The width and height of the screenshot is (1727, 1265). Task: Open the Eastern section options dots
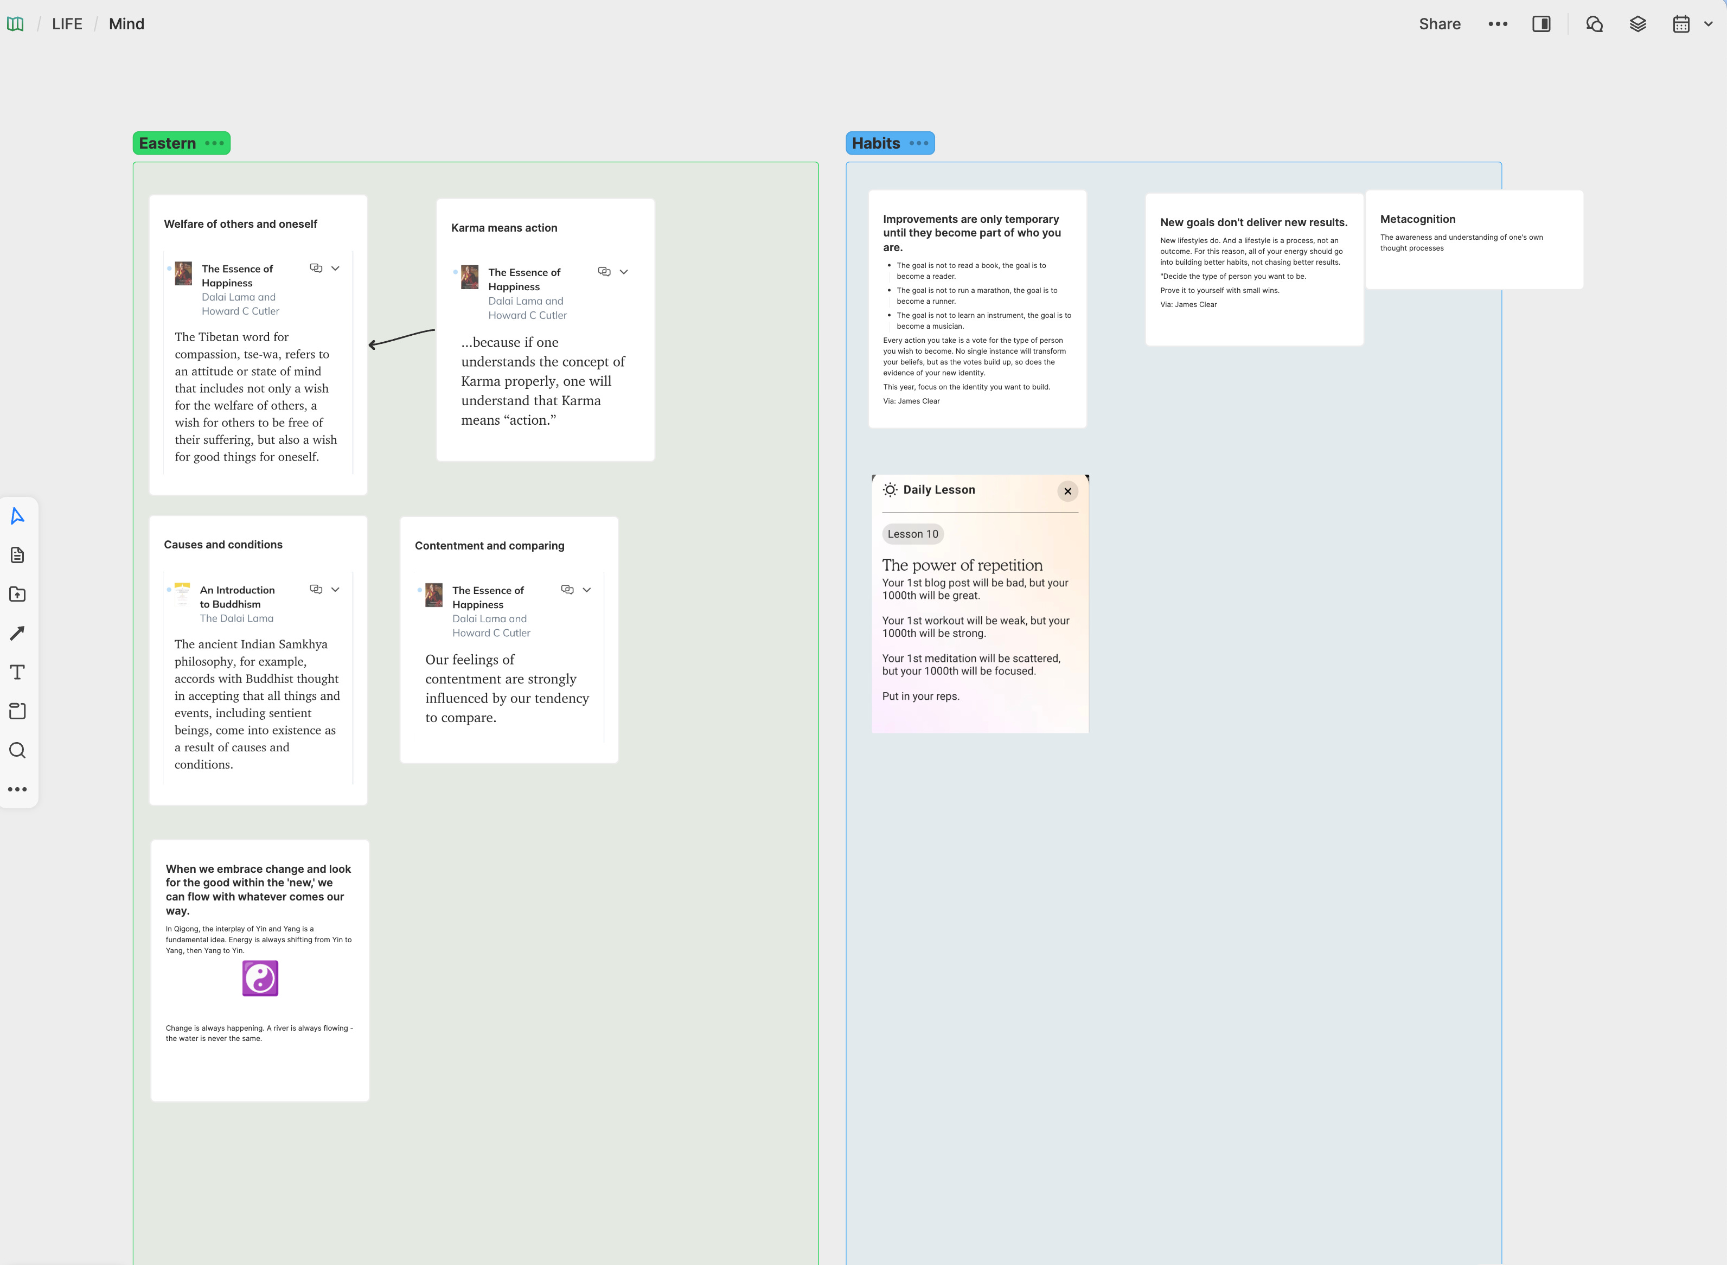click(214, 143)
